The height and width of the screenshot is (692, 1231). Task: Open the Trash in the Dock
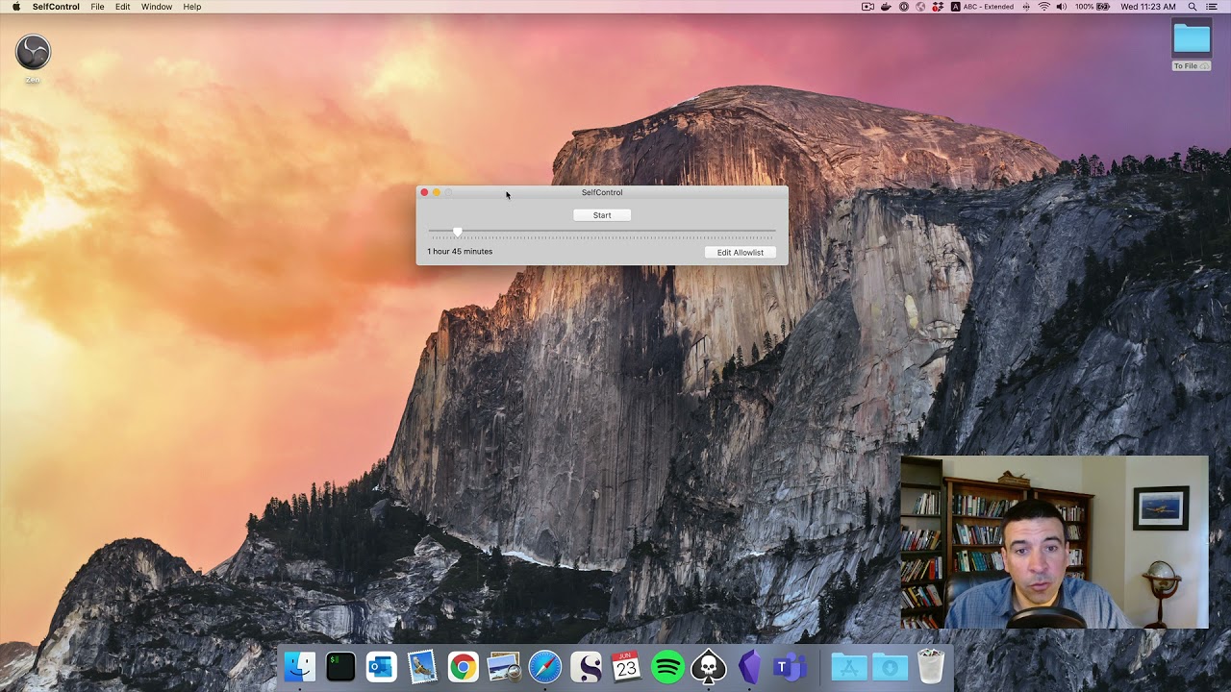click(931, 666)
